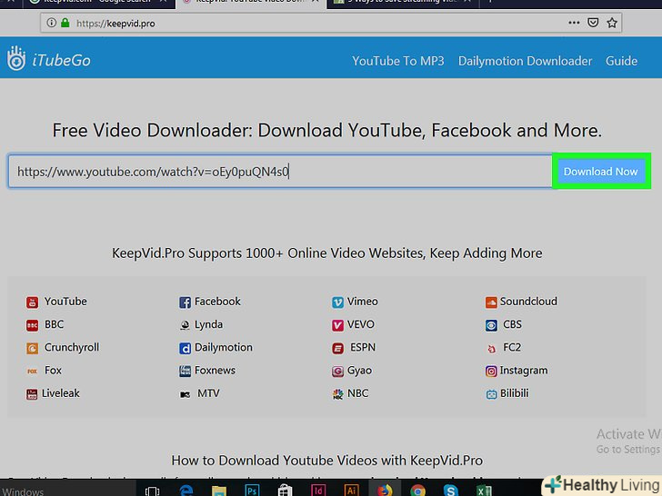This screenshot has width=662, height=496.
Task: Click the Crunchyroll icon
Action: click(33, 348)
